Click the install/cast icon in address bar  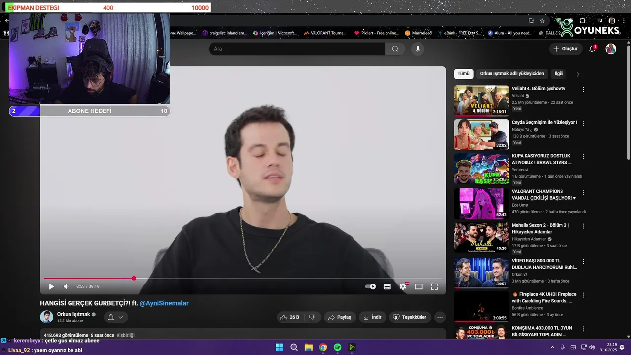[x=531, y=21]
